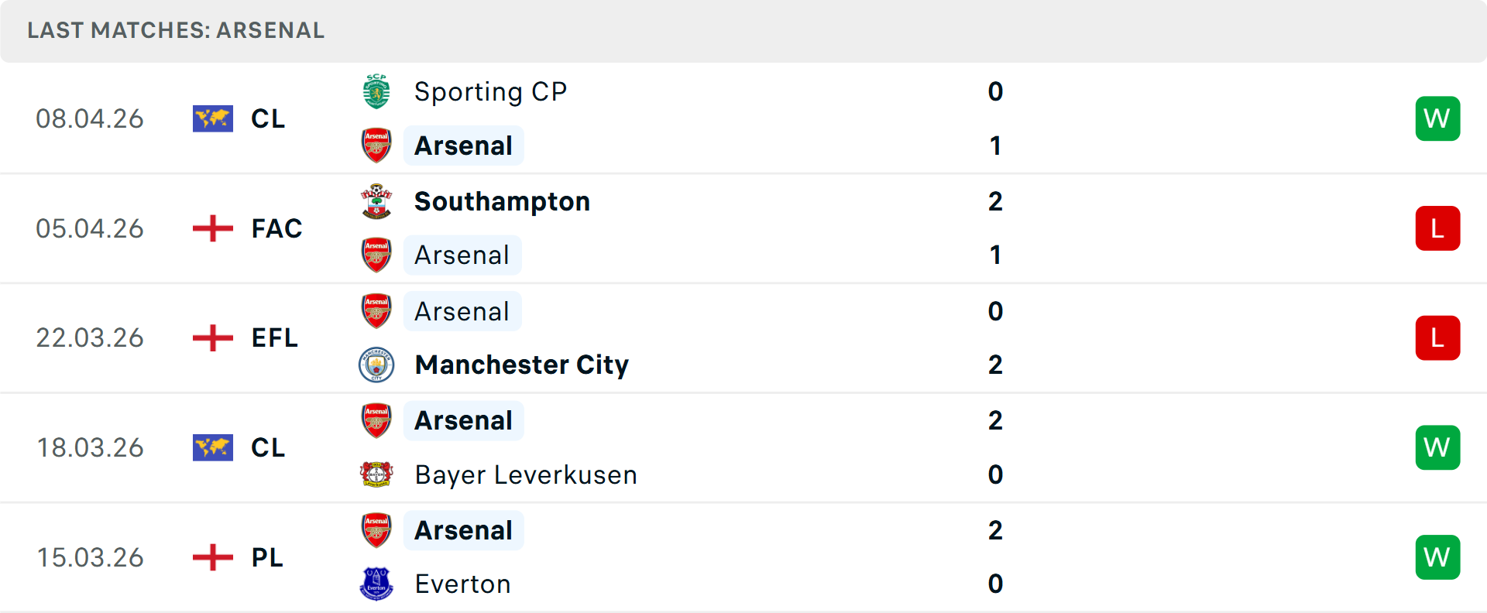Click the Southampton club badge
1487x613 pixels.
[x=376, y=200]
